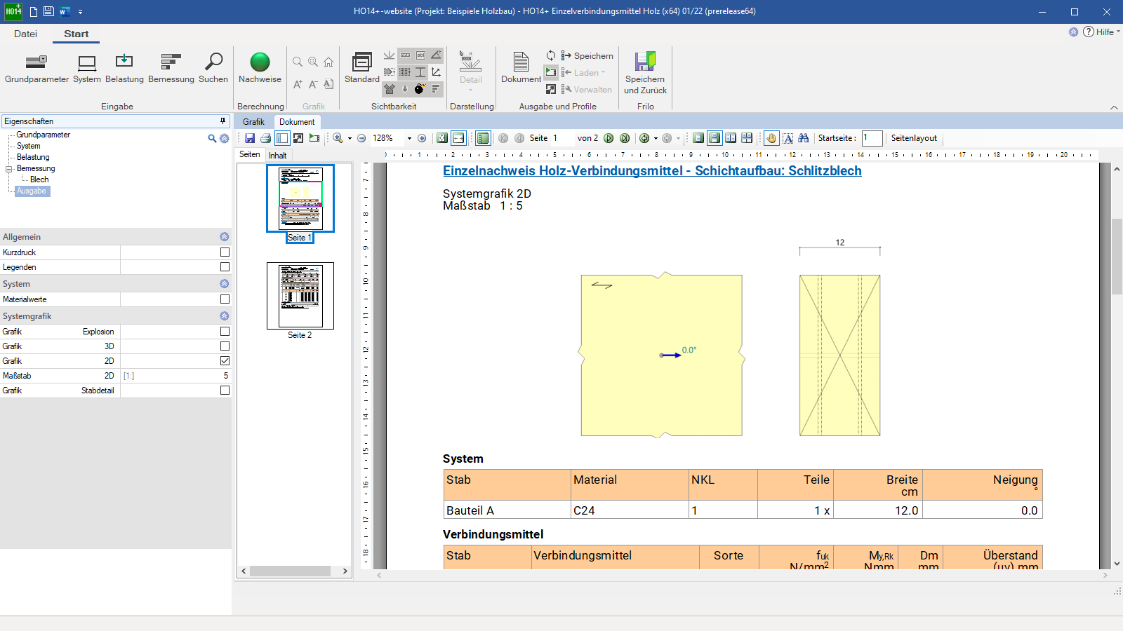Collapse the Bemessung tree node
Screen dimensions: 1123x631
[9, 169]
